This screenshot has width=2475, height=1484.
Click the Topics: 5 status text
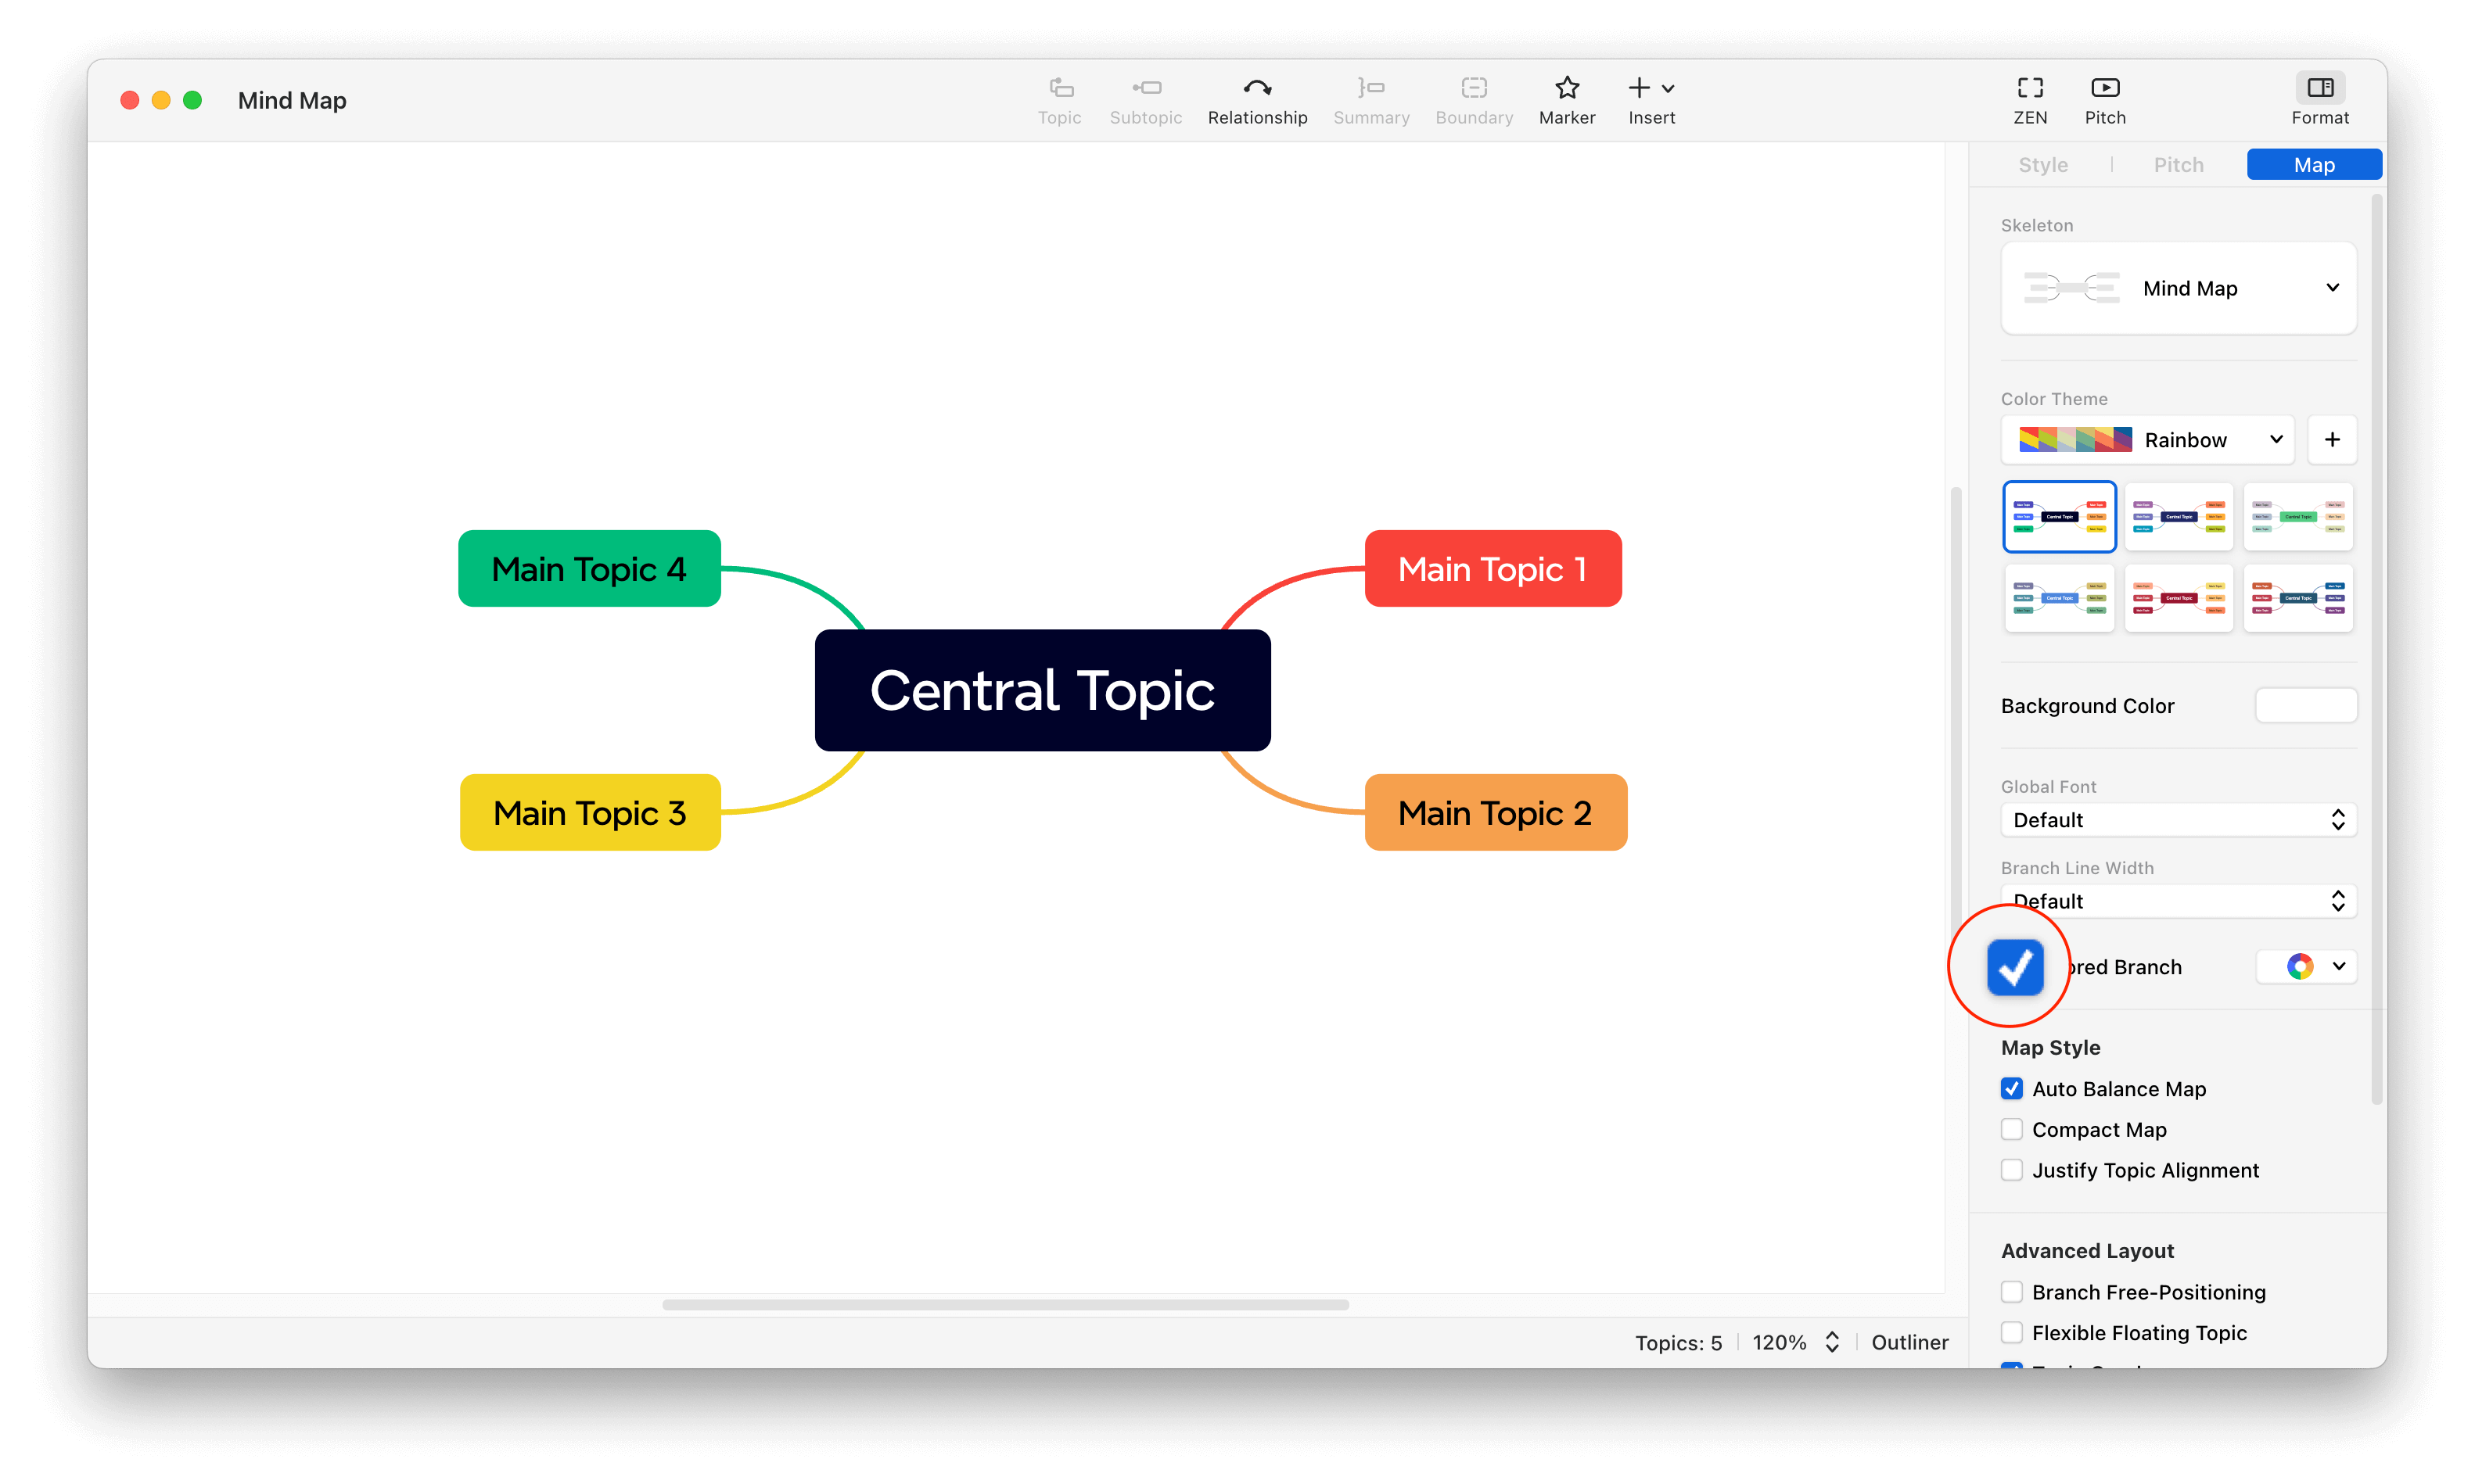click(1678, 1342)
